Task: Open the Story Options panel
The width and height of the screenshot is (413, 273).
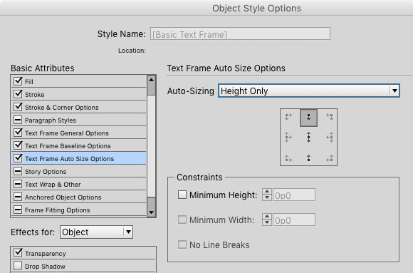Action: [79, 172]
